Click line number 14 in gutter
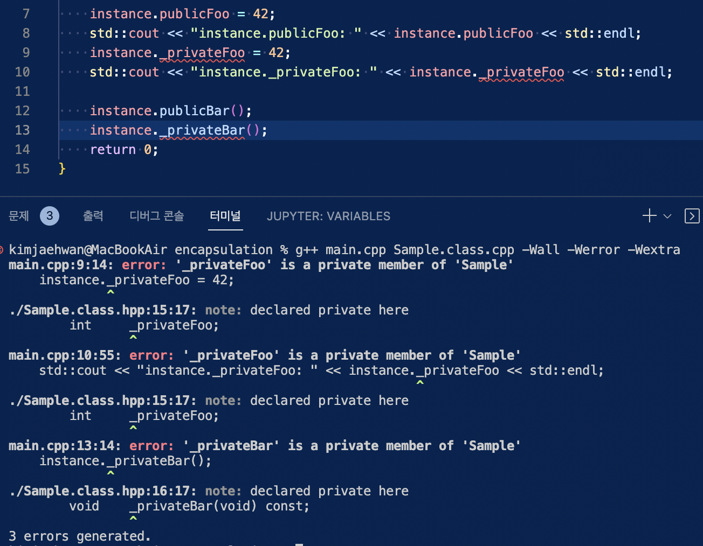 coord(22,149)
